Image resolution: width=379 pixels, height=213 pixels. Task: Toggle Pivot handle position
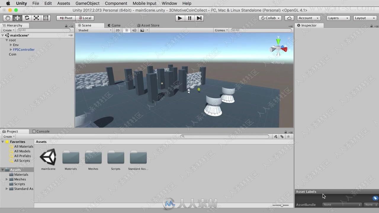(x=66, y=18)
